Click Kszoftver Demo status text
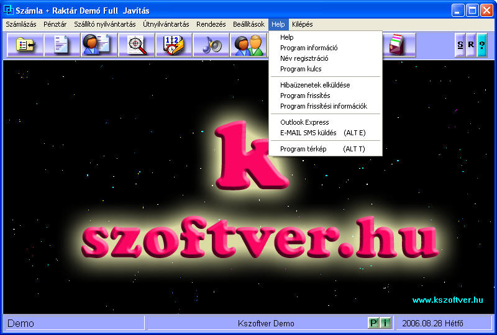Viewport: 497px width, 335px height. tap(266, 323)
